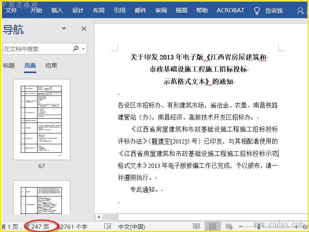Open the 插入 ribbon tab
Viewport: 309px width, 232px height.
(x=57, y=10)
